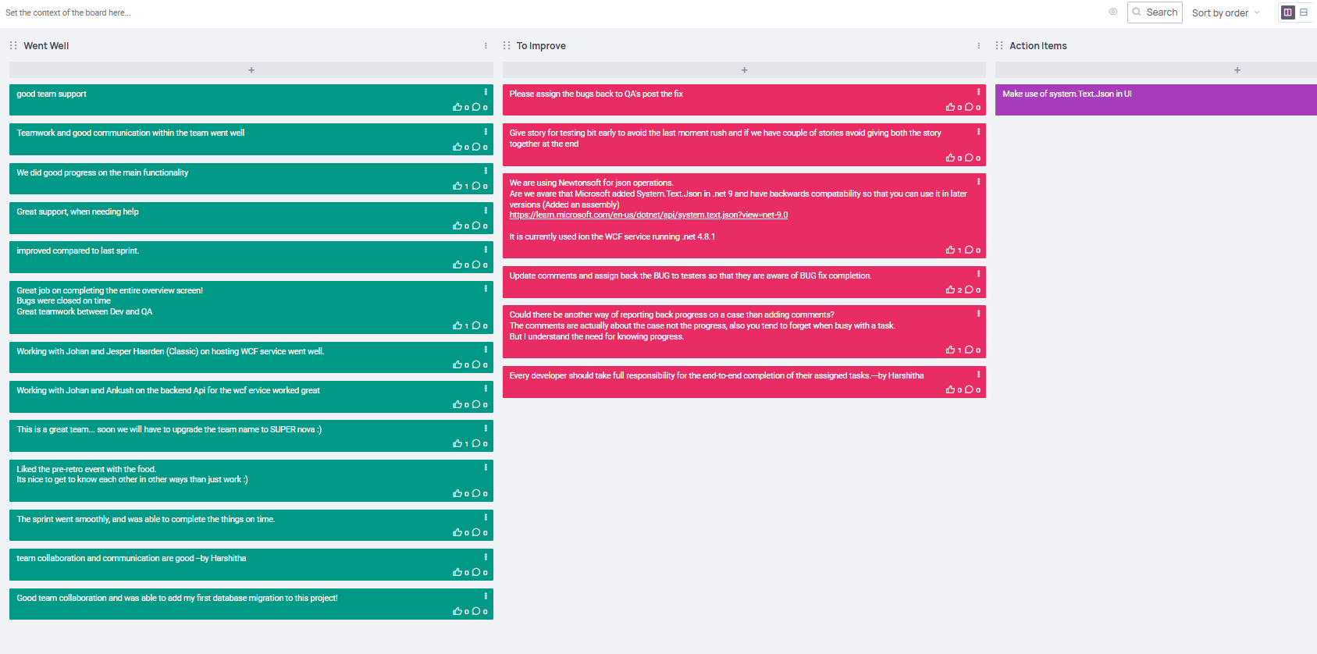The width and height of the screenshot is (1317, 654).
Task: Open Went Well column options menu
Action: (486, 46)
